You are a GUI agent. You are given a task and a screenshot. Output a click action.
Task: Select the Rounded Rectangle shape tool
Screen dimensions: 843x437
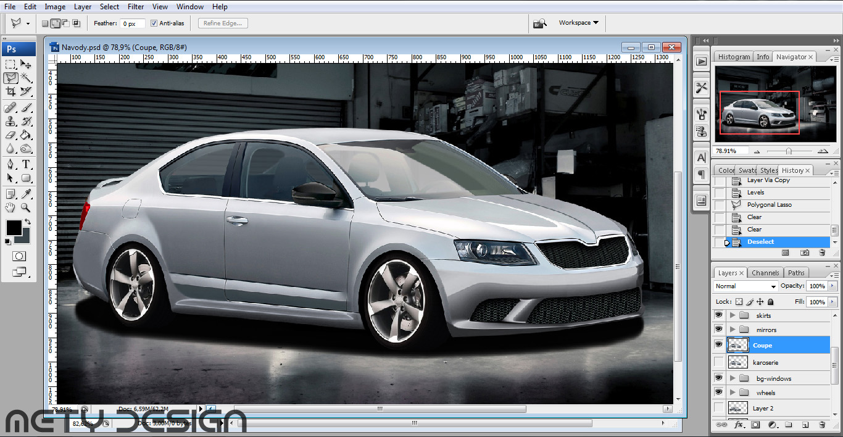coord(26,178)
